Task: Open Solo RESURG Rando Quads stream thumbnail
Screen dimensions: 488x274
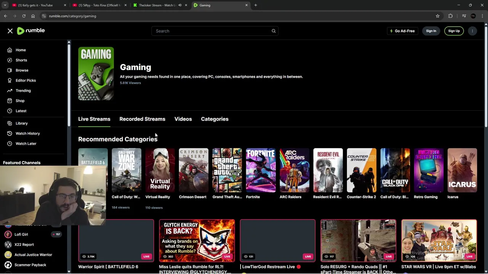Action: 358,241
